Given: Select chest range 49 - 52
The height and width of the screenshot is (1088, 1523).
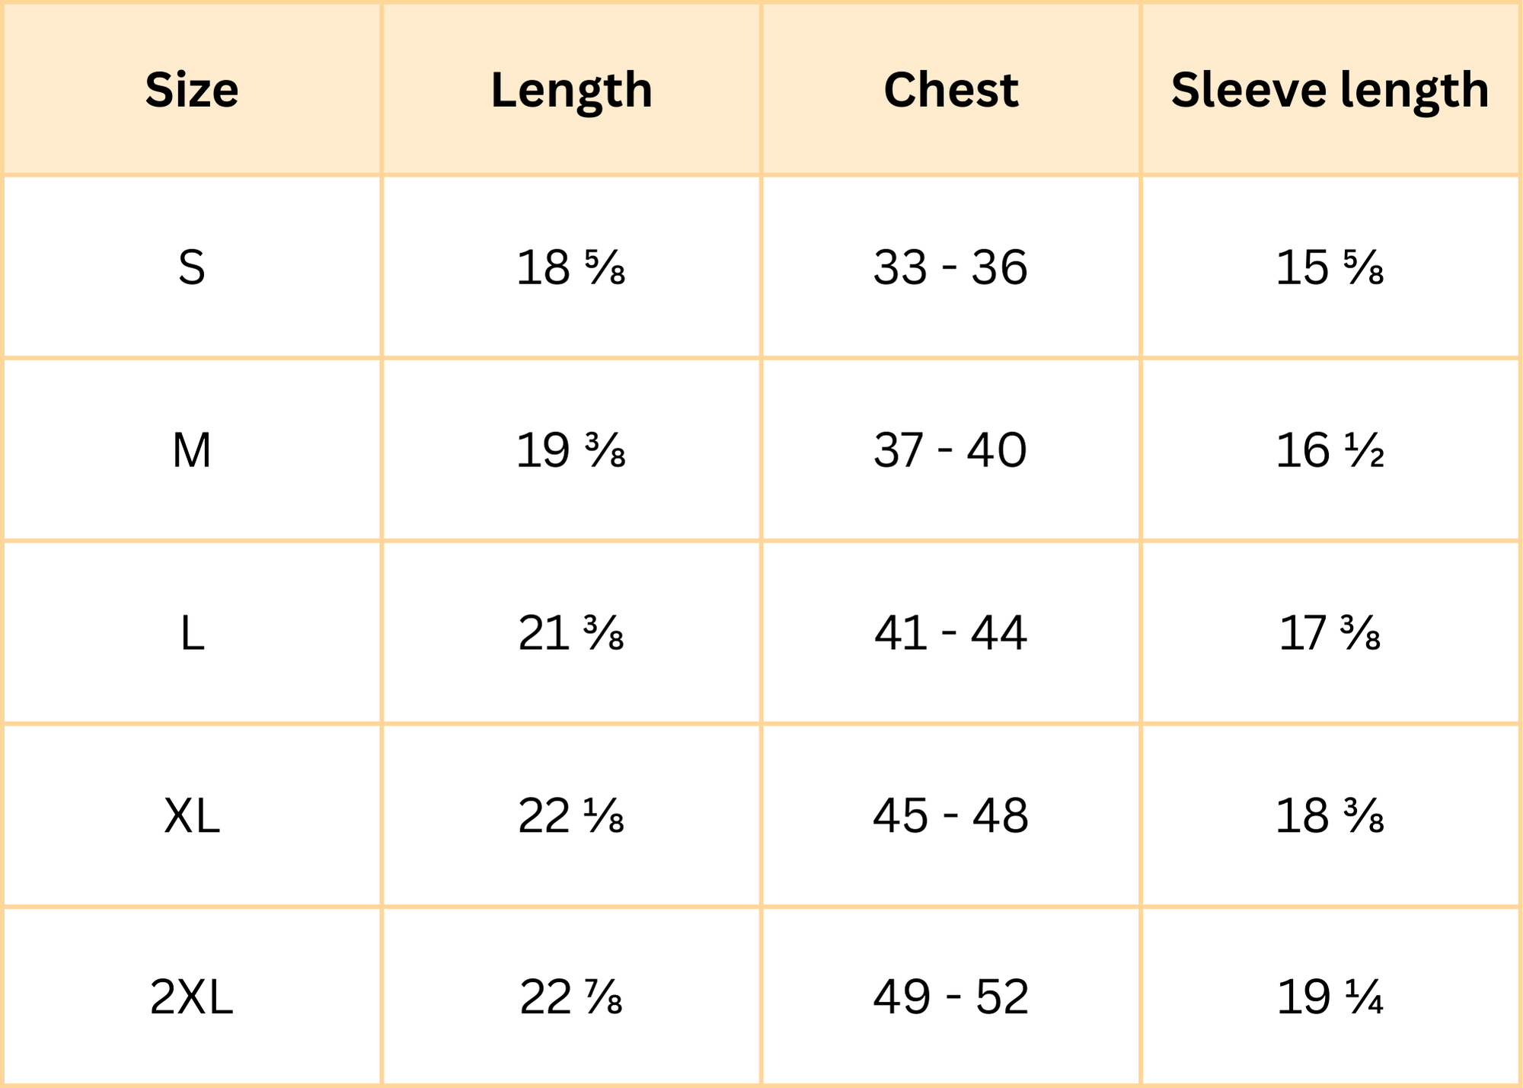Looking at the screenshot, I should click(951, 997).
